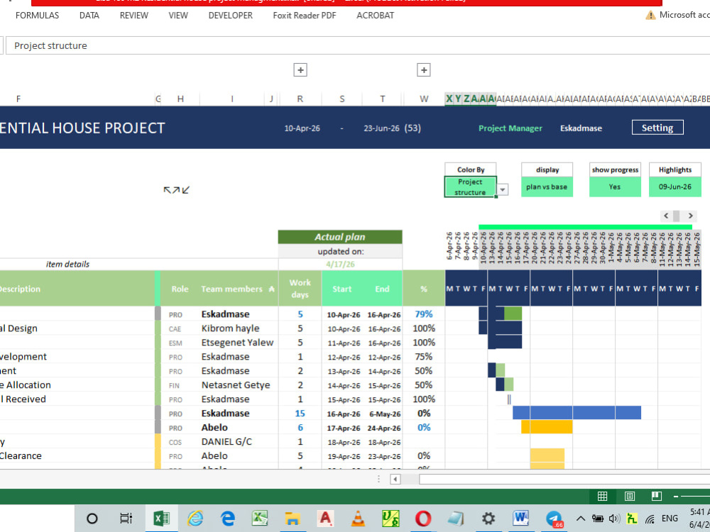
Task: Switch to Microsoft Word on the taskbar
Action: (x=520, y=519)
